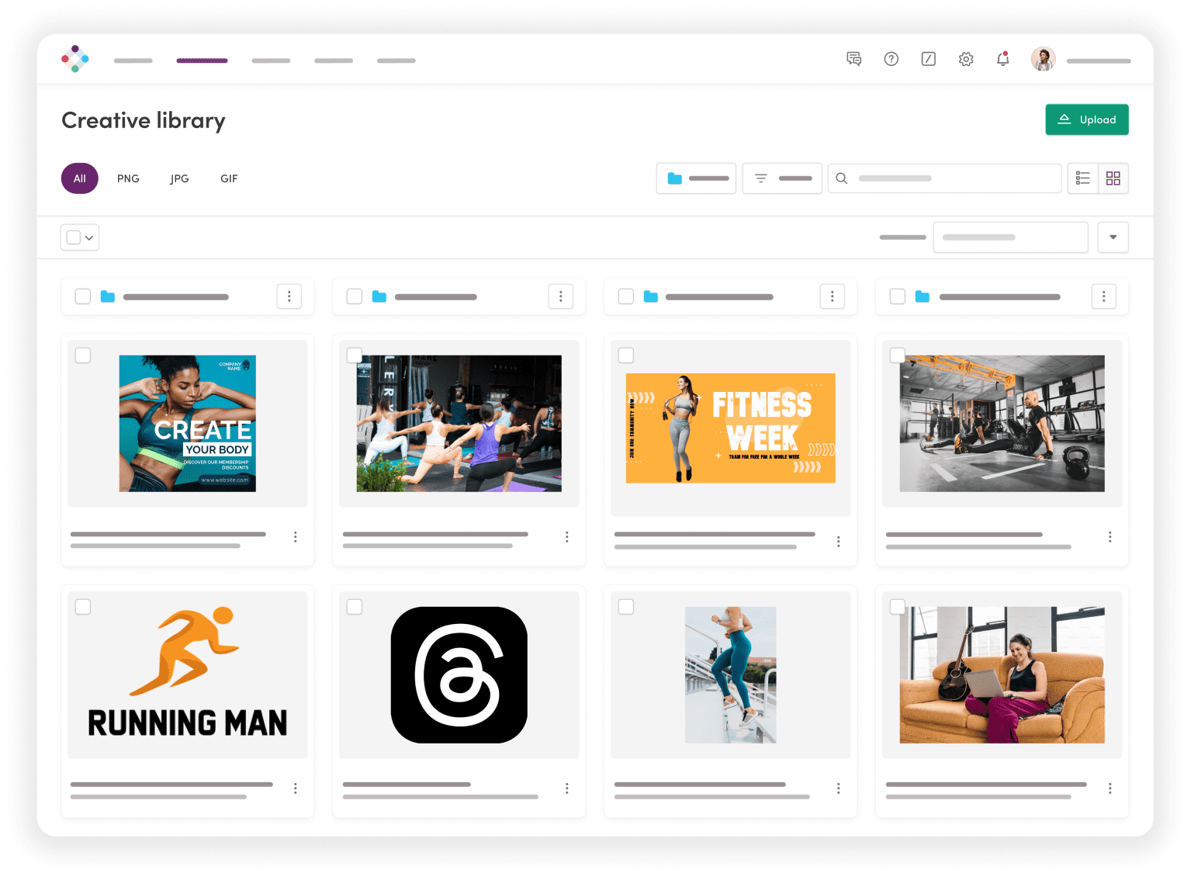Open the folder filter dropdown
Screen dimensions: 1191x877
[696, 179]
